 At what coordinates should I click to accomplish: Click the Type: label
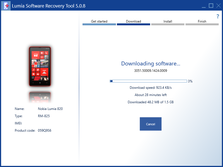19,116
